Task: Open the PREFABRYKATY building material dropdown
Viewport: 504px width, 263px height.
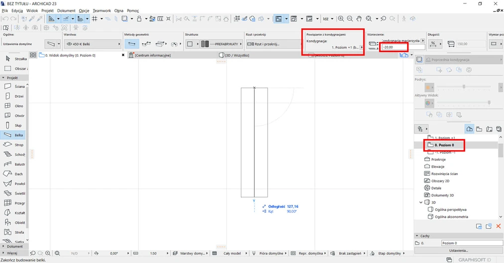Action: [x=221, y=44]
